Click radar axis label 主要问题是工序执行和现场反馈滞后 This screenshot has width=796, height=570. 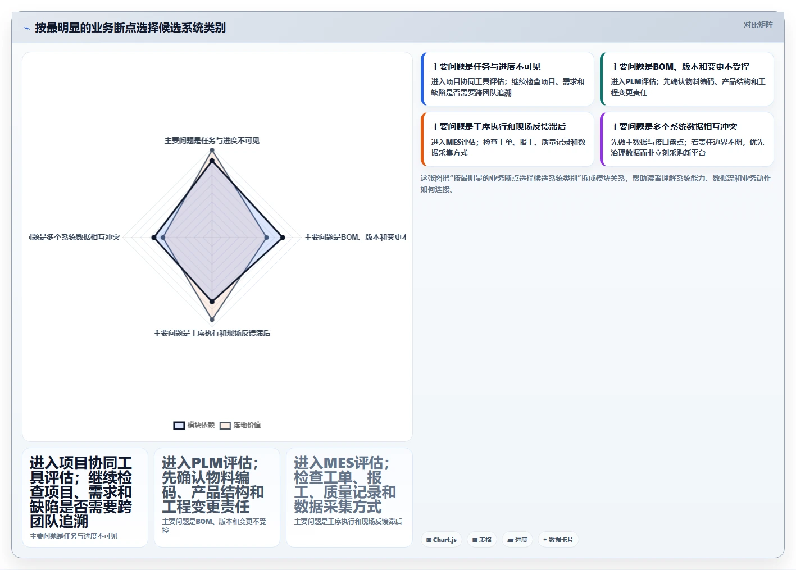pos(212,333)
